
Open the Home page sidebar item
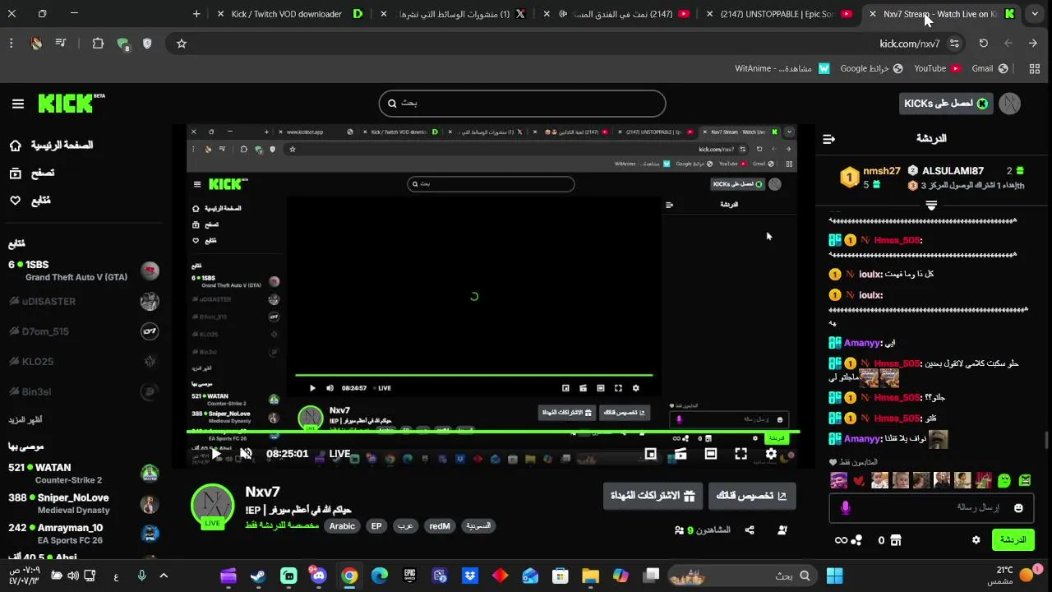point(51,146)
